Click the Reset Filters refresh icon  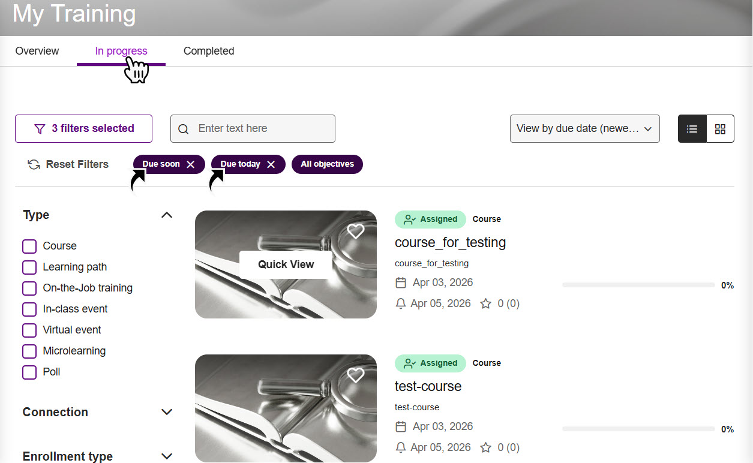point(34,164)
